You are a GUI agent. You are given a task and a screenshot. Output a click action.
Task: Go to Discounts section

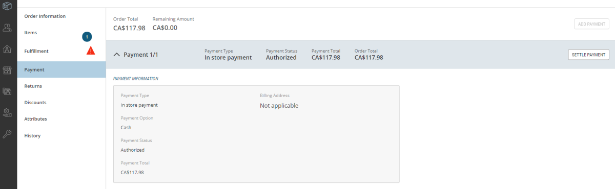[x=35, y=103]
